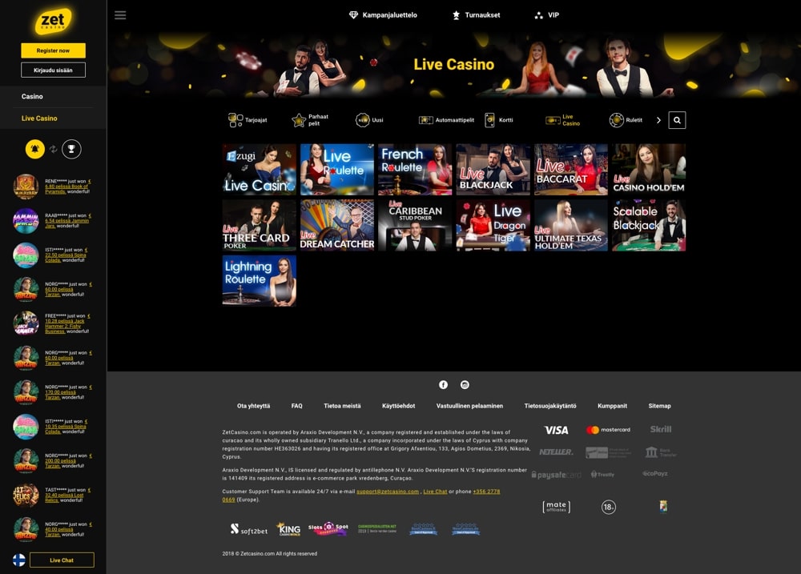Image resolution: width=801 pixels, height=574 pixels.
Task: Open the Live Dragon Tiger thumbnail
Action: coord(493,225)
